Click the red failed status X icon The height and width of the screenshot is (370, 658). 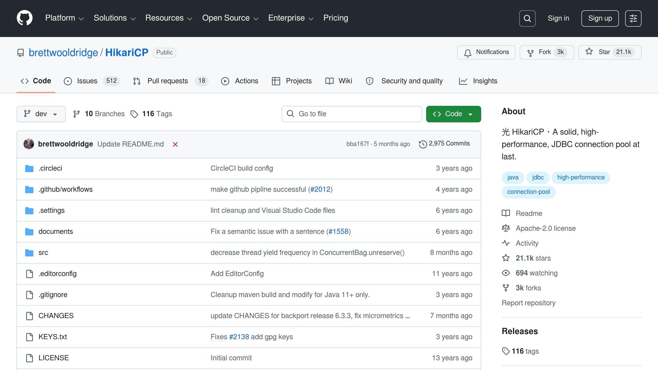(175, 145)
